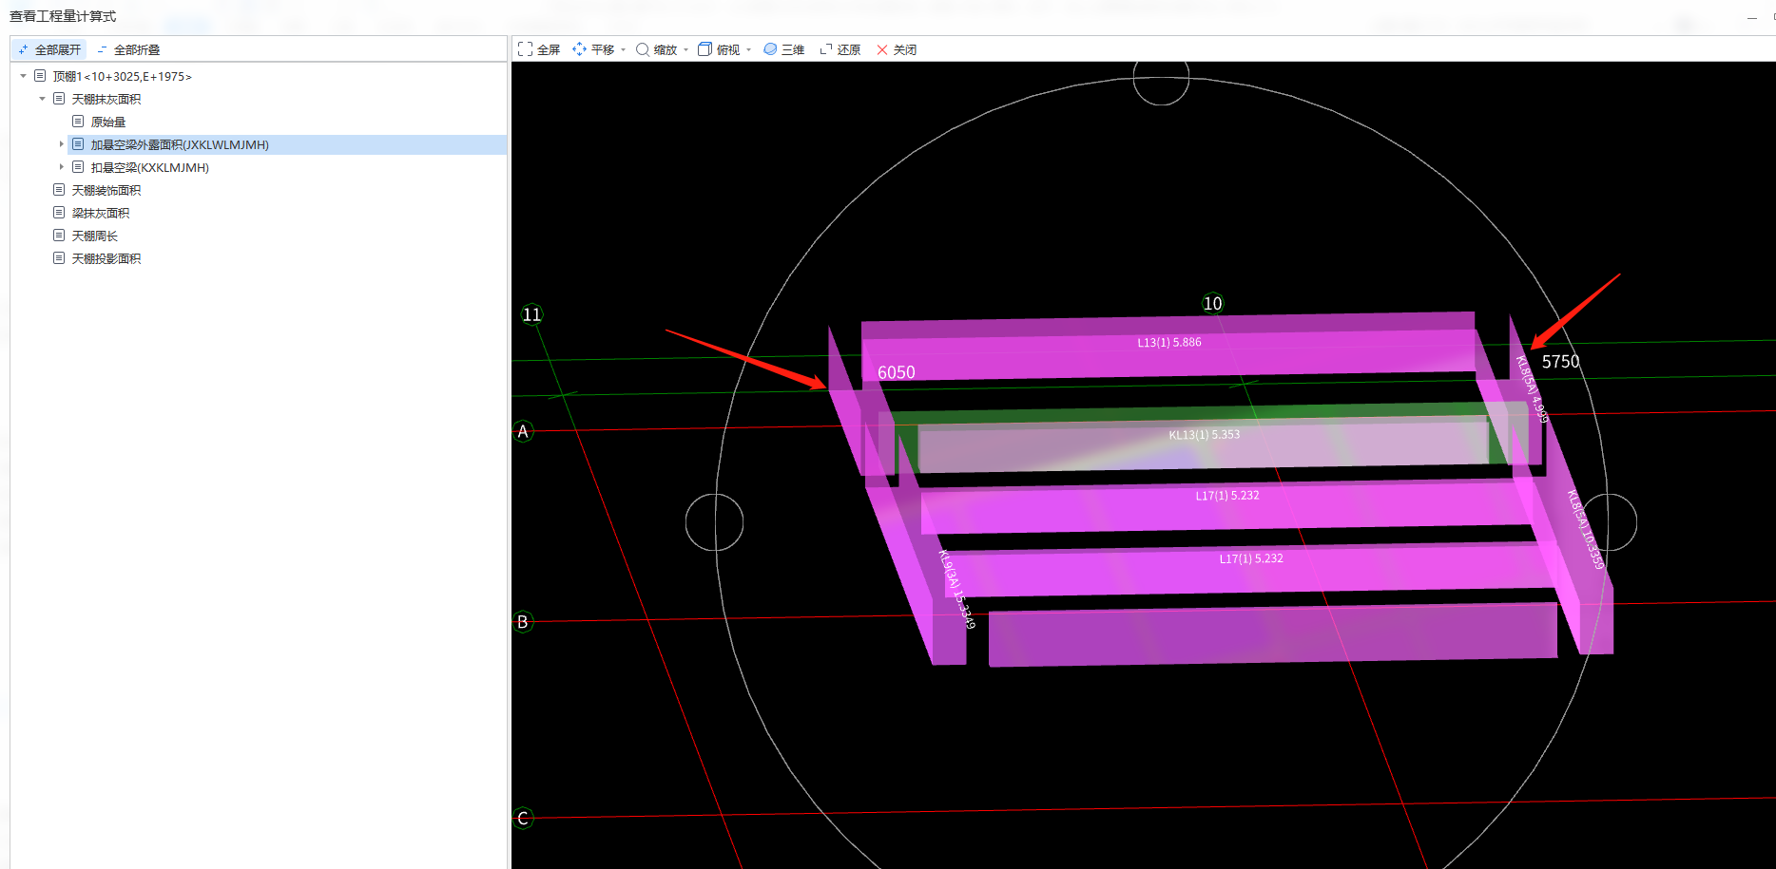Click the upper L17(1) 5.232 beam label
This screenshot has height=869, width=1776.
coord(1227,496)
